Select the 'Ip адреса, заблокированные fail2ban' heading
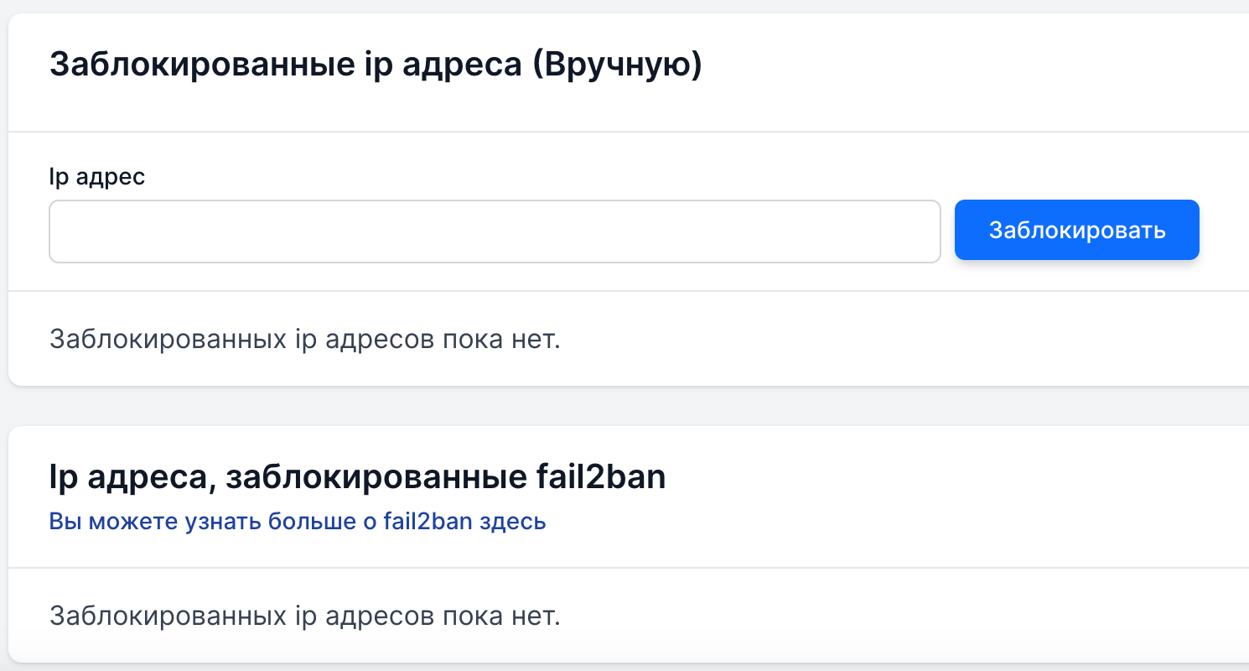This screenshot has width=1249, height=671. pyautogui.click(x=358, y=477)
